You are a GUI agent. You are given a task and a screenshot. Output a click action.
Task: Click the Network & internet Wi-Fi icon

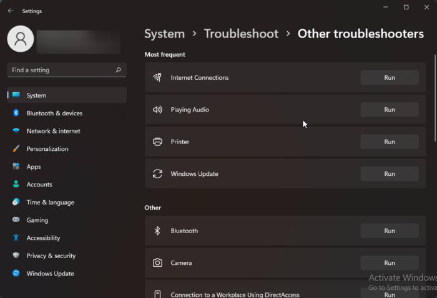click(x=16, y=131)
